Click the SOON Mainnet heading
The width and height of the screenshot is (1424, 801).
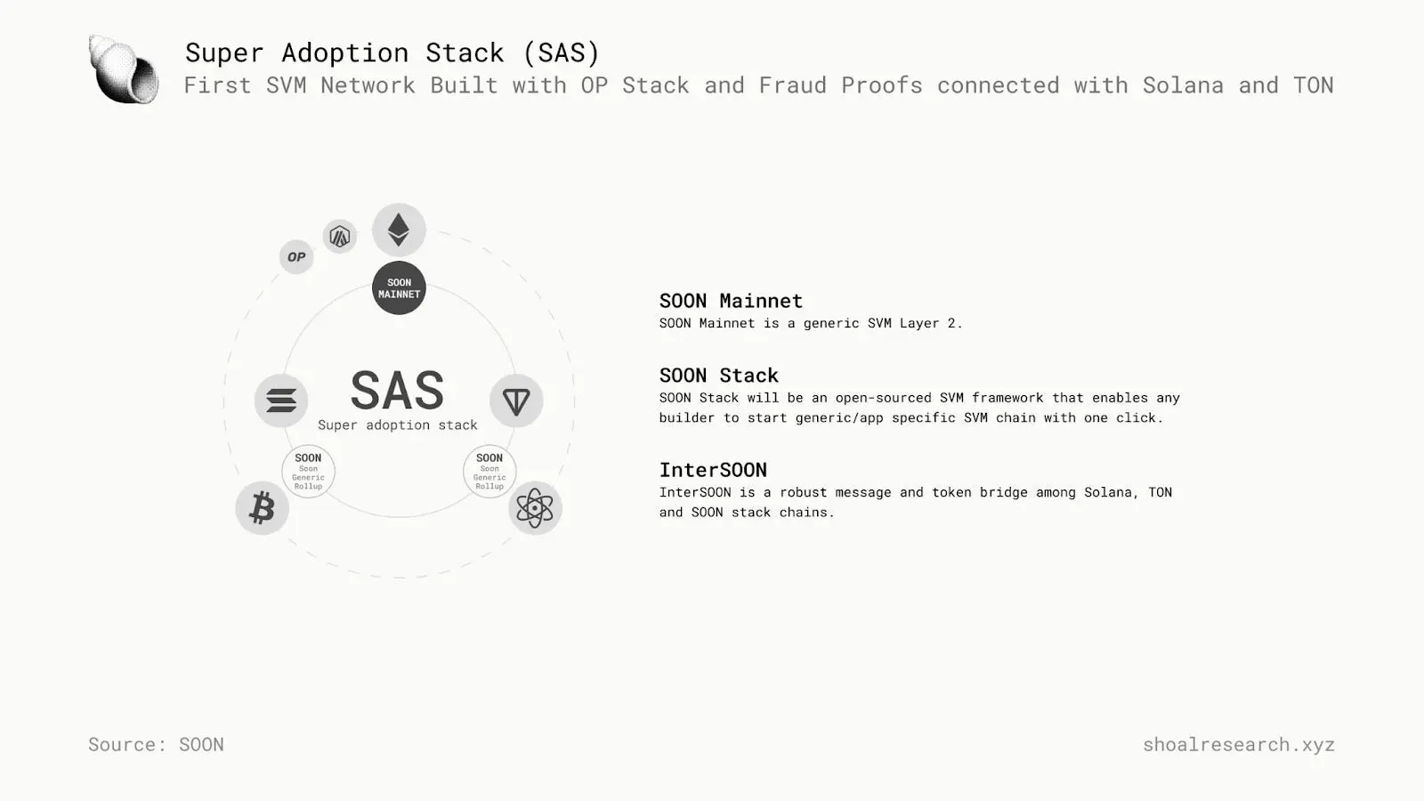tap(731, 301)
